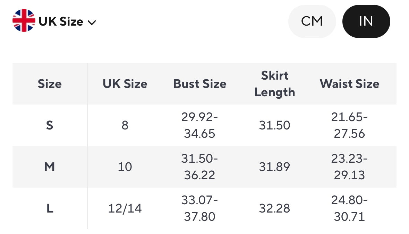Click the 24.80-30.71 waist value
The image size is (409, 234).
tap(350, 208)
